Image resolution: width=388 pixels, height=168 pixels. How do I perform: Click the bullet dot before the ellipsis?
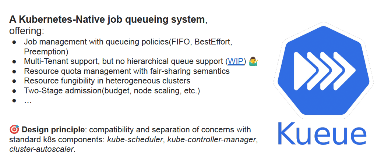tap(14, 100)
